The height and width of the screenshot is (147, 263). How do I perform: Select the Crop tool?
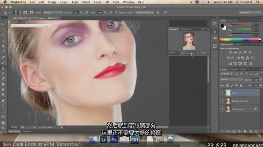(3, 46)
